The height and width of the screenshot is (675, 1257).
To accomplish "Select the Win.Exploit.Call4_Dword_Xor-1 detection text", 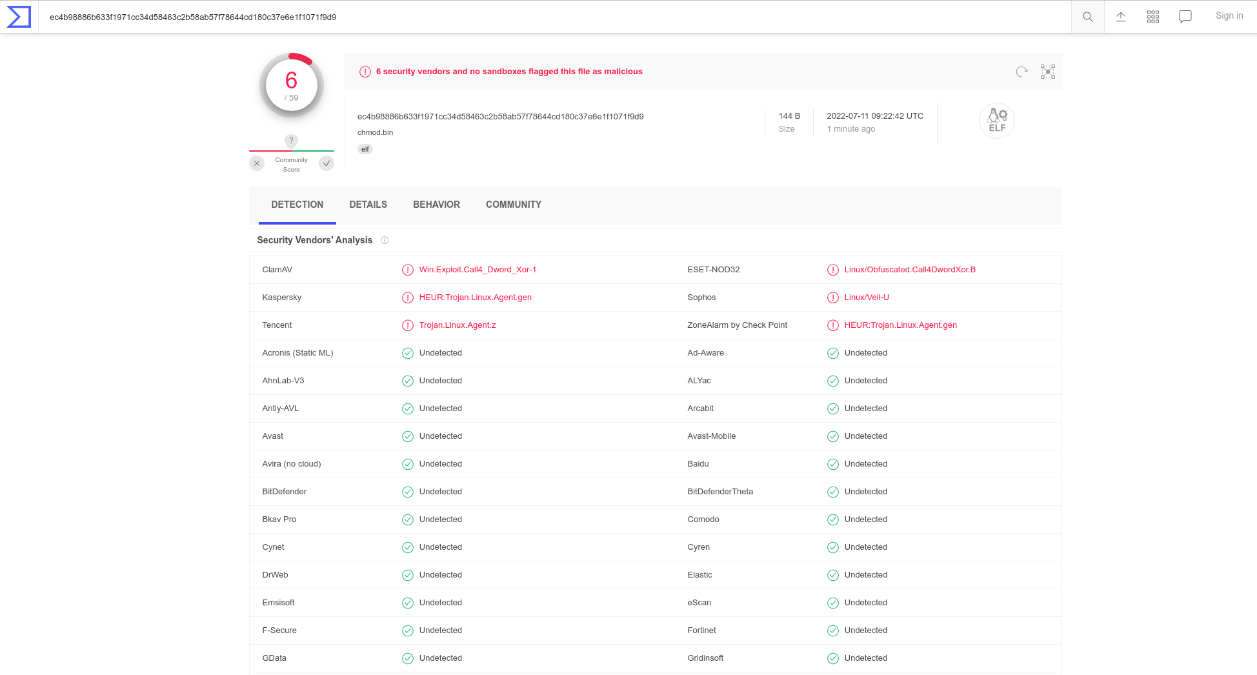I will coord(478,270).
